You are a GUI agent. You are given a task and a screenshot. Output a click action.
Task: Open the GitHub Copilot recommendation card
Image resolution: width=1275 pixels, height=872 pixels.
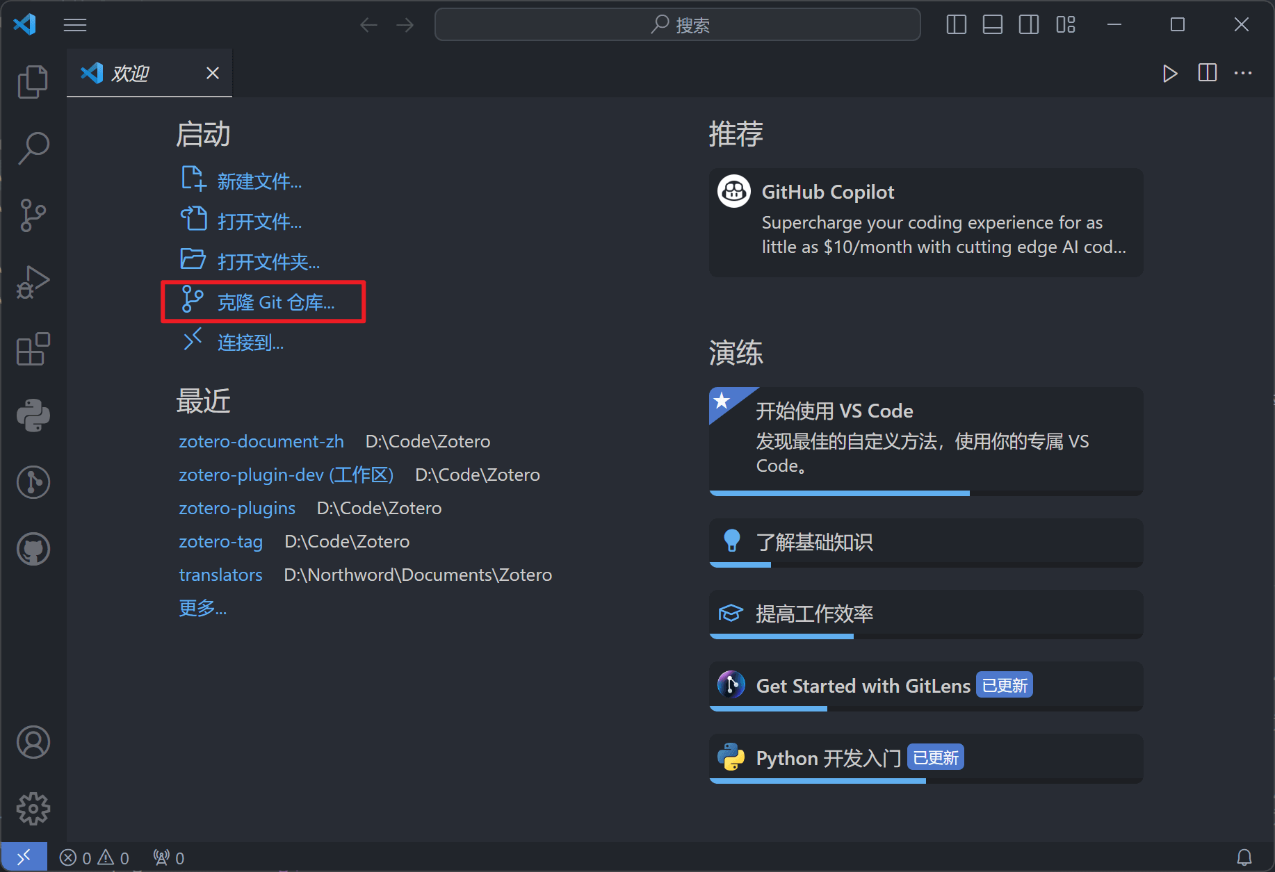[926, 222]
